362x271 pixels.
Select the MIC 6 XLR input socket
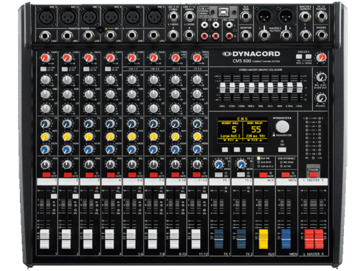click(154, 17)
